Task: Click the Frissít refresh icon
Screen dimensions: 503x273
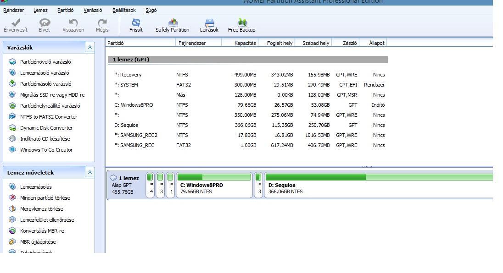Action: 136,22
